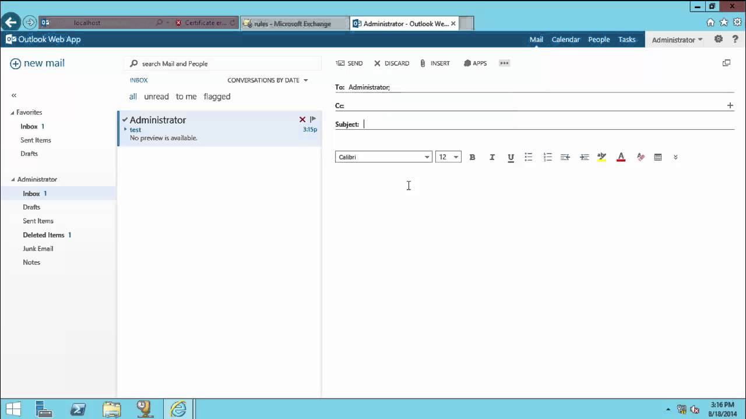Viewport: 746px width, 419px height.
Task: Click the To label to pick recipients
Action: coord(340,87)
